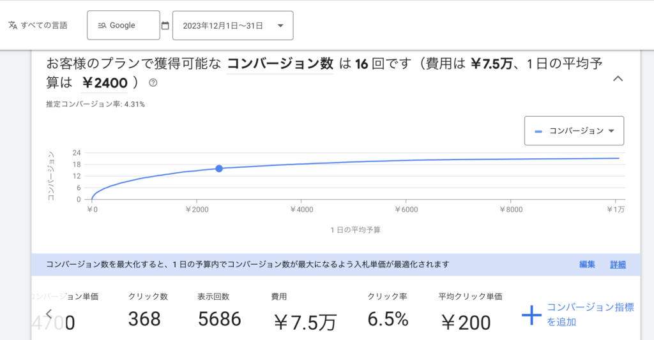
Task: Collapse the forecast panel with the up chevron
Action: tap(618, 78)
